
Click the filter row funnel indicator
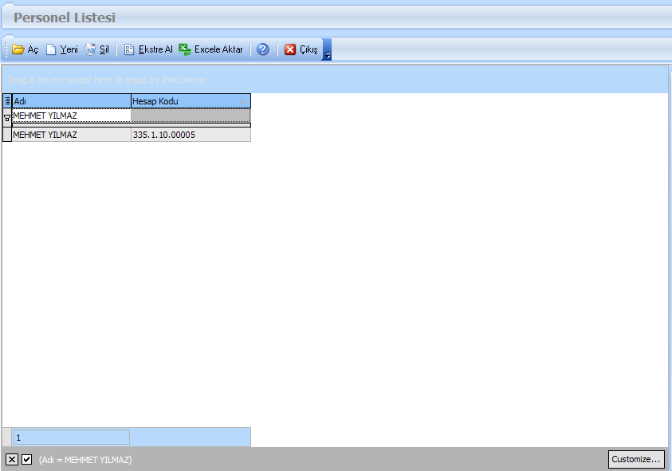coord(7,116)
